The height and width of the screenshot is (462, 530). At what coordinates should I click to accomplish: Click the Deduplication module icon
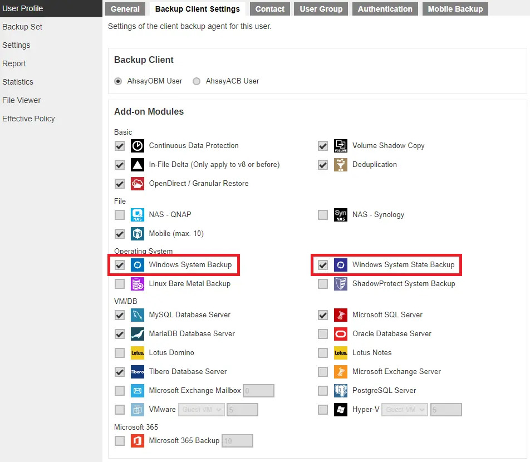[x=341, y=165]
